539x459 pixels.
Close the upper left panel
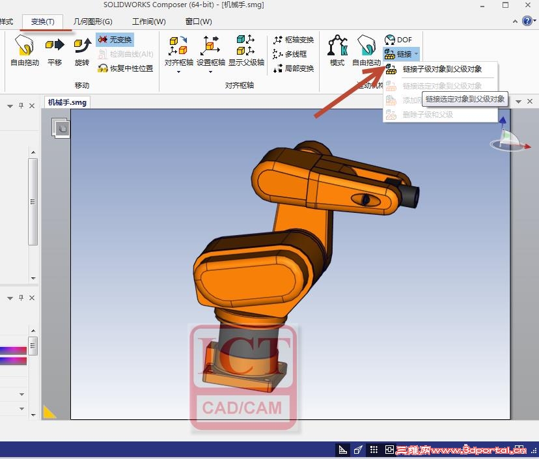coord(32,106)
